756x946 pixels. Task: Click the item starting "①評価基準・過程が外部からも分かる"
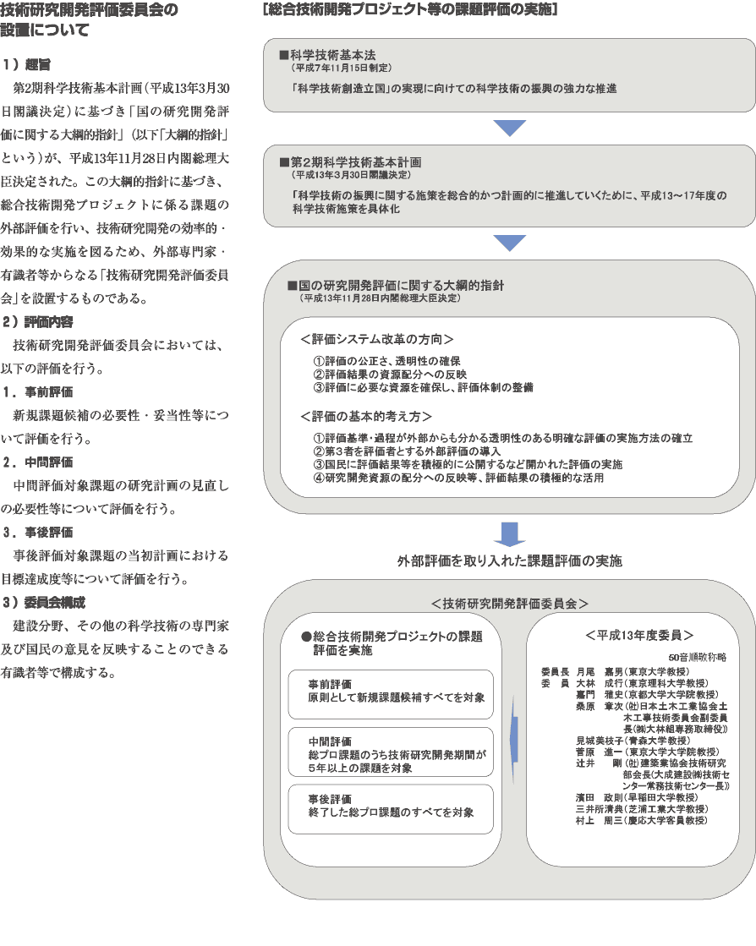(502, 438)
